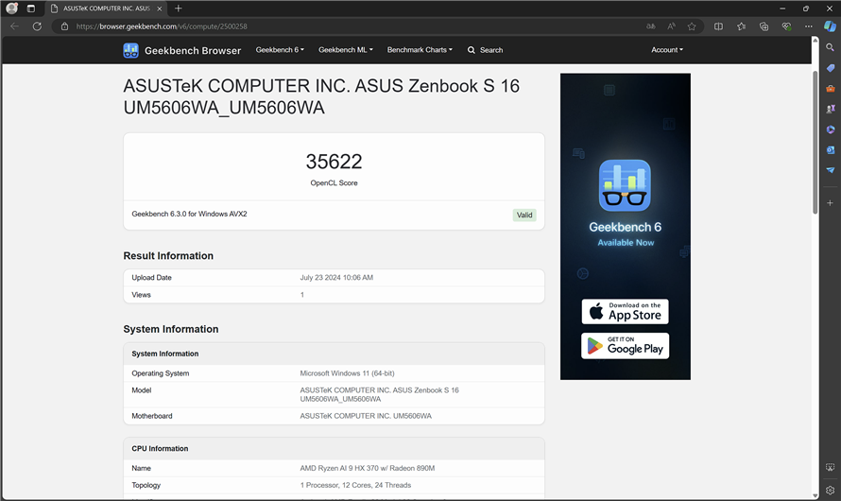Screen dimensions: 841x501
Task: Open the collections icon
Action: pyautogui.click(x=764, y=26)
